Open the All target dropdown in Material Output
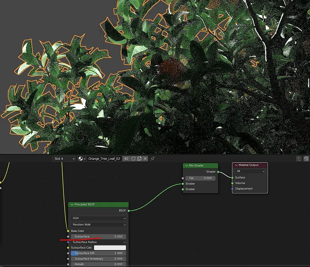 [x=250, y=171]
